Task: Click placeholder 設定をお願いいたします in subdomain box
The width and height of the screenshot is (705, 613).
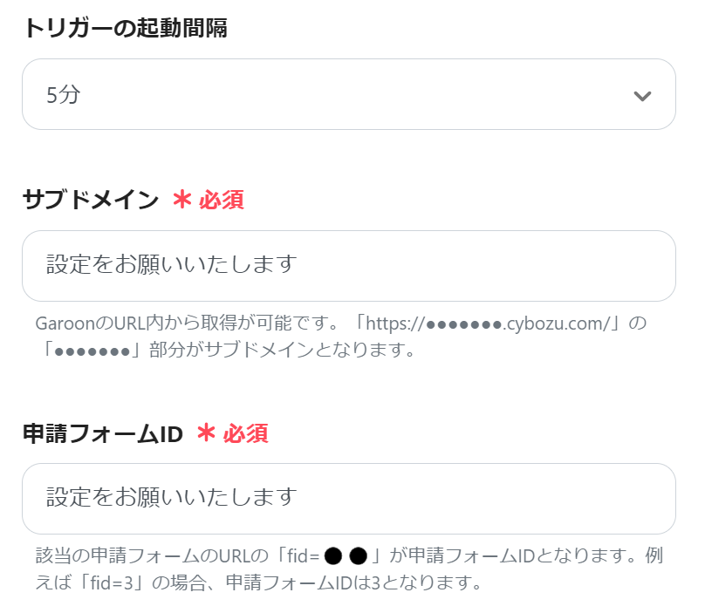Action: point(171,264)
